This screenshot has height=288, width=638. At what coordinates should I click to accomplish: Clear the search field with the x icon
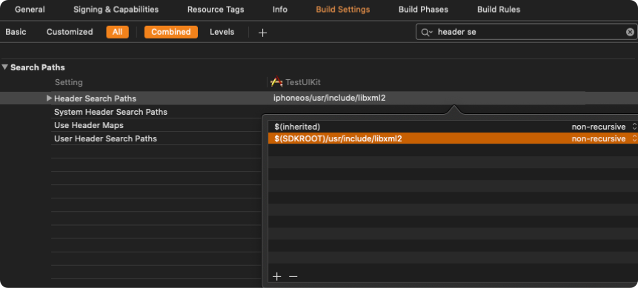click(630, 32)
